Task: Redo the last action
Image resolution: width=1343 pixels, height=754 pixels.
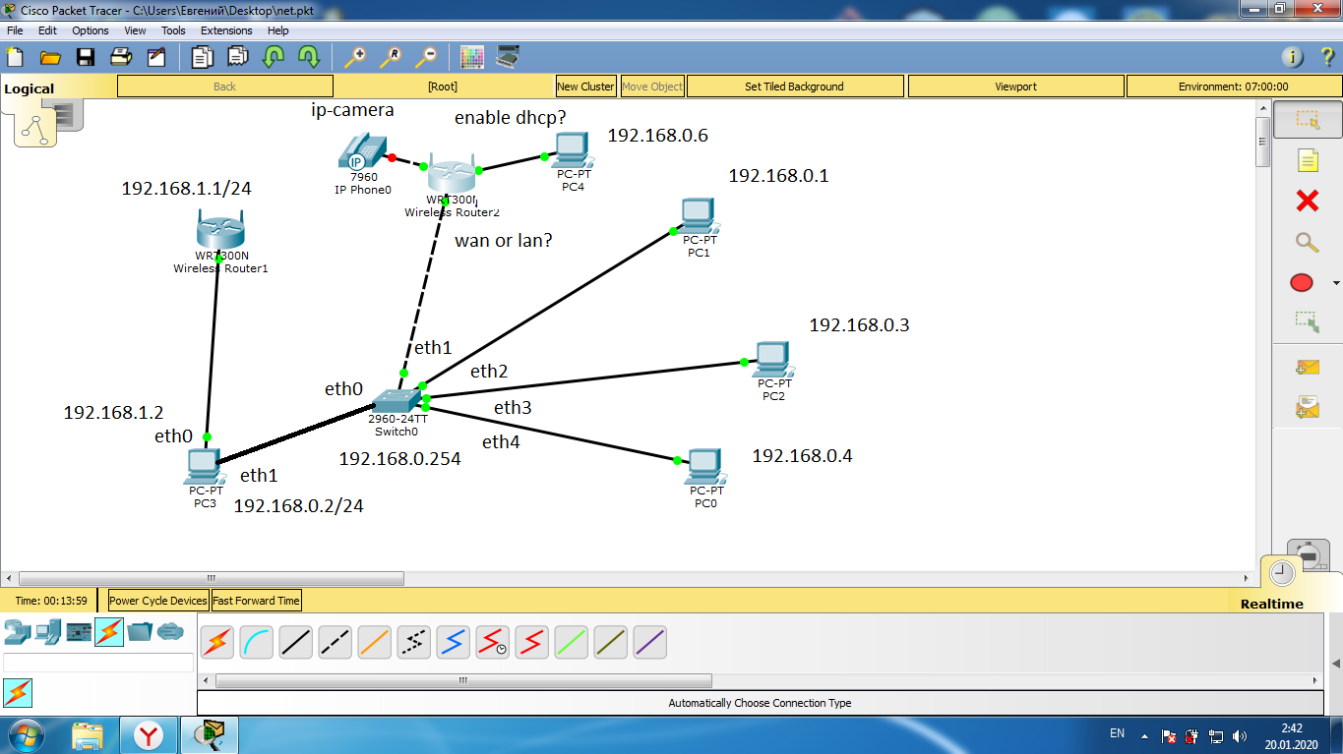Action: coord(308,57)
